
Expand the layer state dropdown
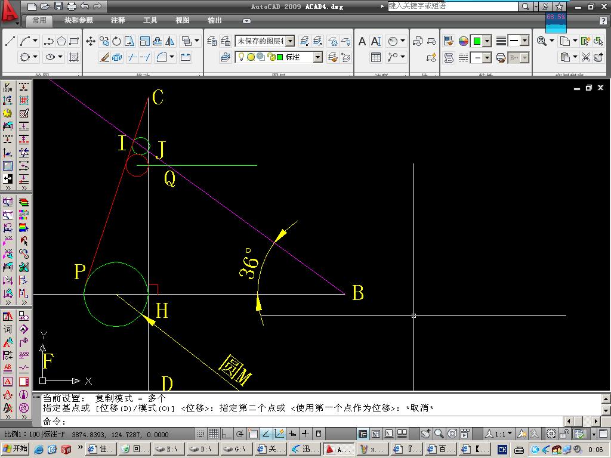tap(291, 41)
